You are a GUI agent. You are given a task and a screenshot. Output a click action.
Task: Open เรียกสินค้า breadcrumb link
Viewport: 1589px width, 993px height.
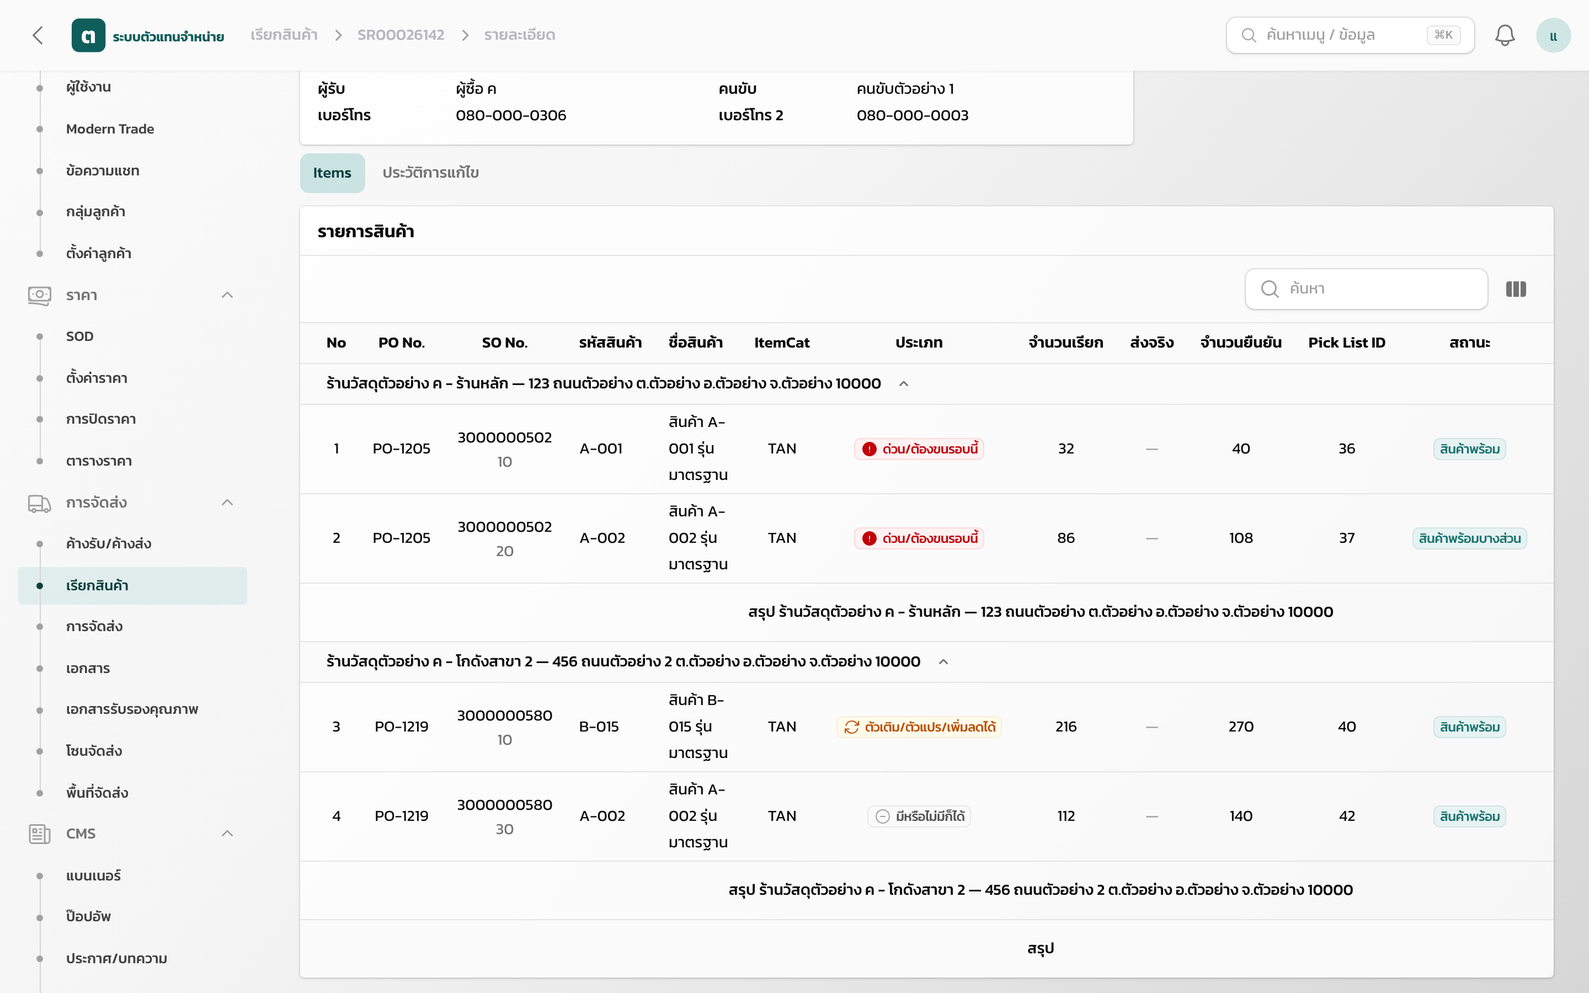[x=284, y=35]
